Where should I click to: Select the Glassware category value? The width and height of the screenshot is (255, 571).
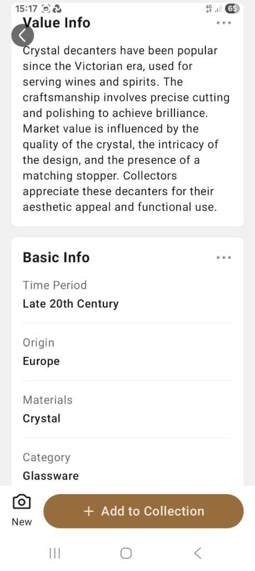click(x=51, y=476)
